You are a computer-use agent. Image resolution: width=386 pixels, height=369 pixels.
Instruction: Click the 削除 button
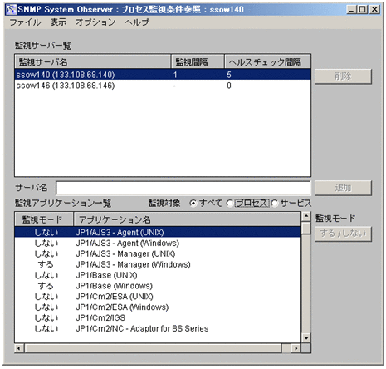(x=343, y=76)
